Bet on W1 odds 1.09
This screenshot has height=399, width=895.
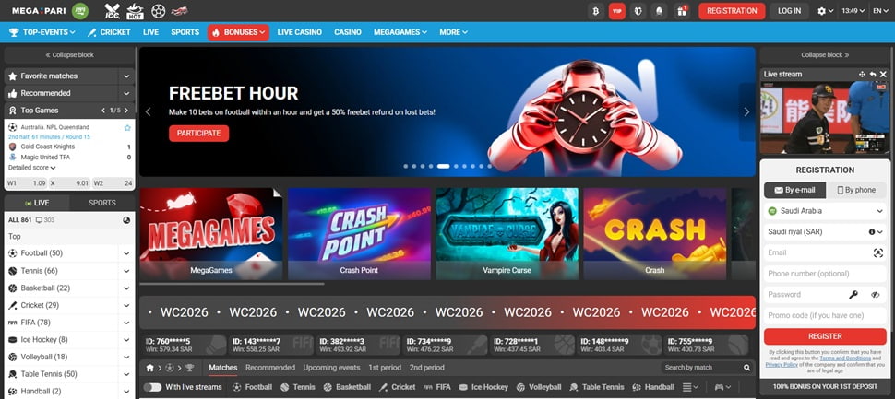point(27,183)
